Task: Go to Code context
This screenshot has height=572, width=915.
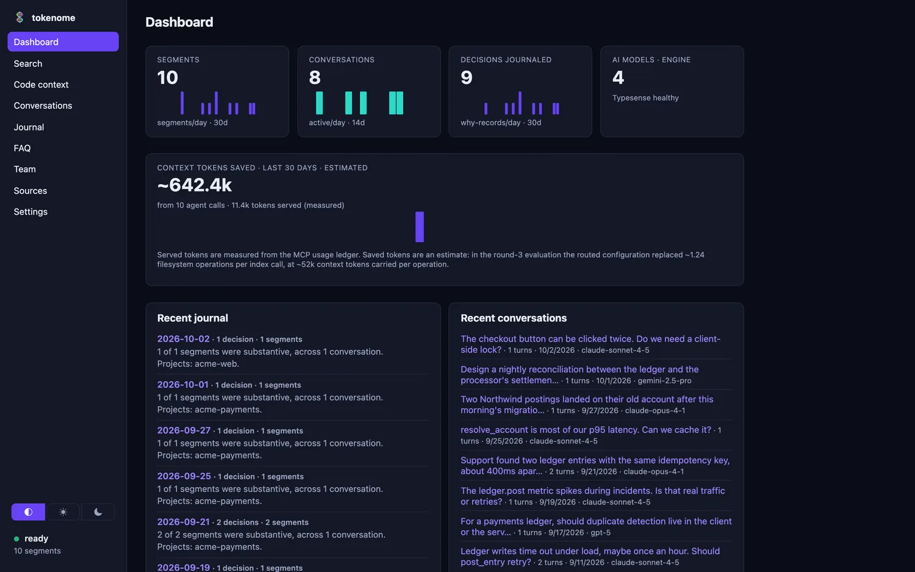Action: tap(63, 85)
